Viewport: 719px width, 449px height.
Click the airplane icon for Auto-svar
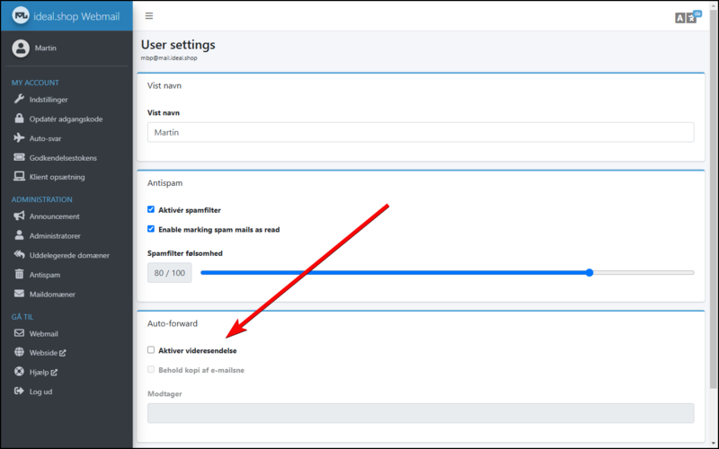click(19, 138)
